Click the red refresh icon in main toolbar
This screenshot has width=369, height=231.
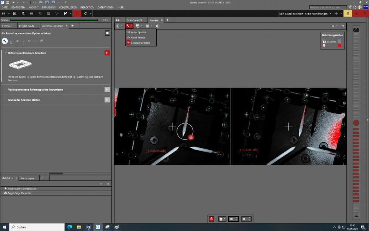point(77,14)
